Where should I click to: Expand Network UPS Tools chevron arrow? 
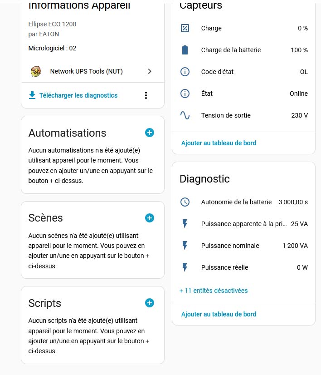coord(150,71)
